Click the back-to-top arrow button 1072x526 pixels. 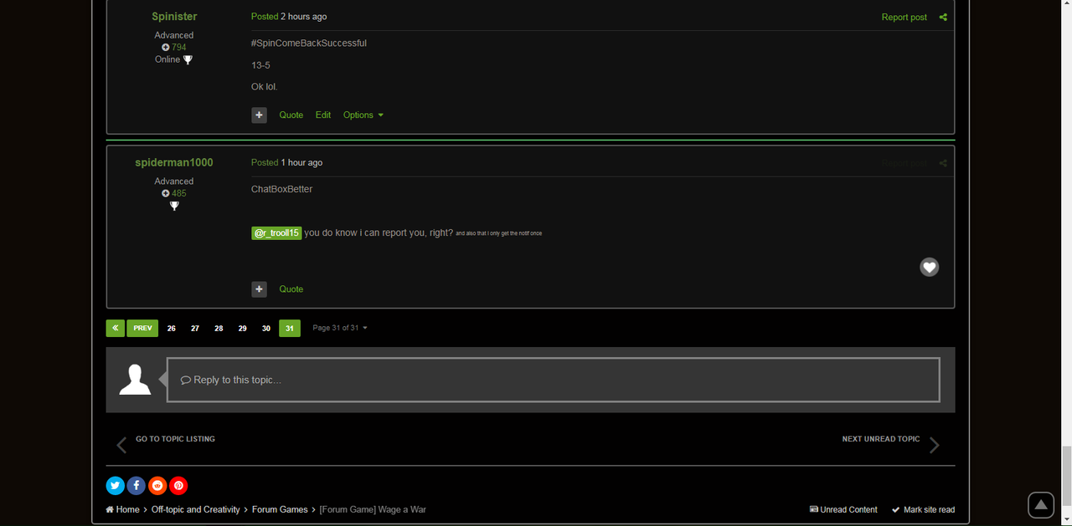(x=1041, y=505)
